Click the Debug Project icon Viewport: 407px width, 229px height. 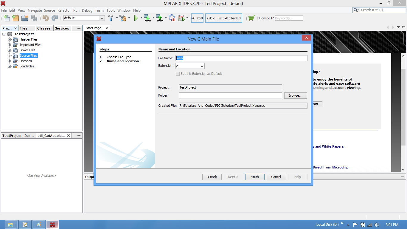tap(181, 18)
